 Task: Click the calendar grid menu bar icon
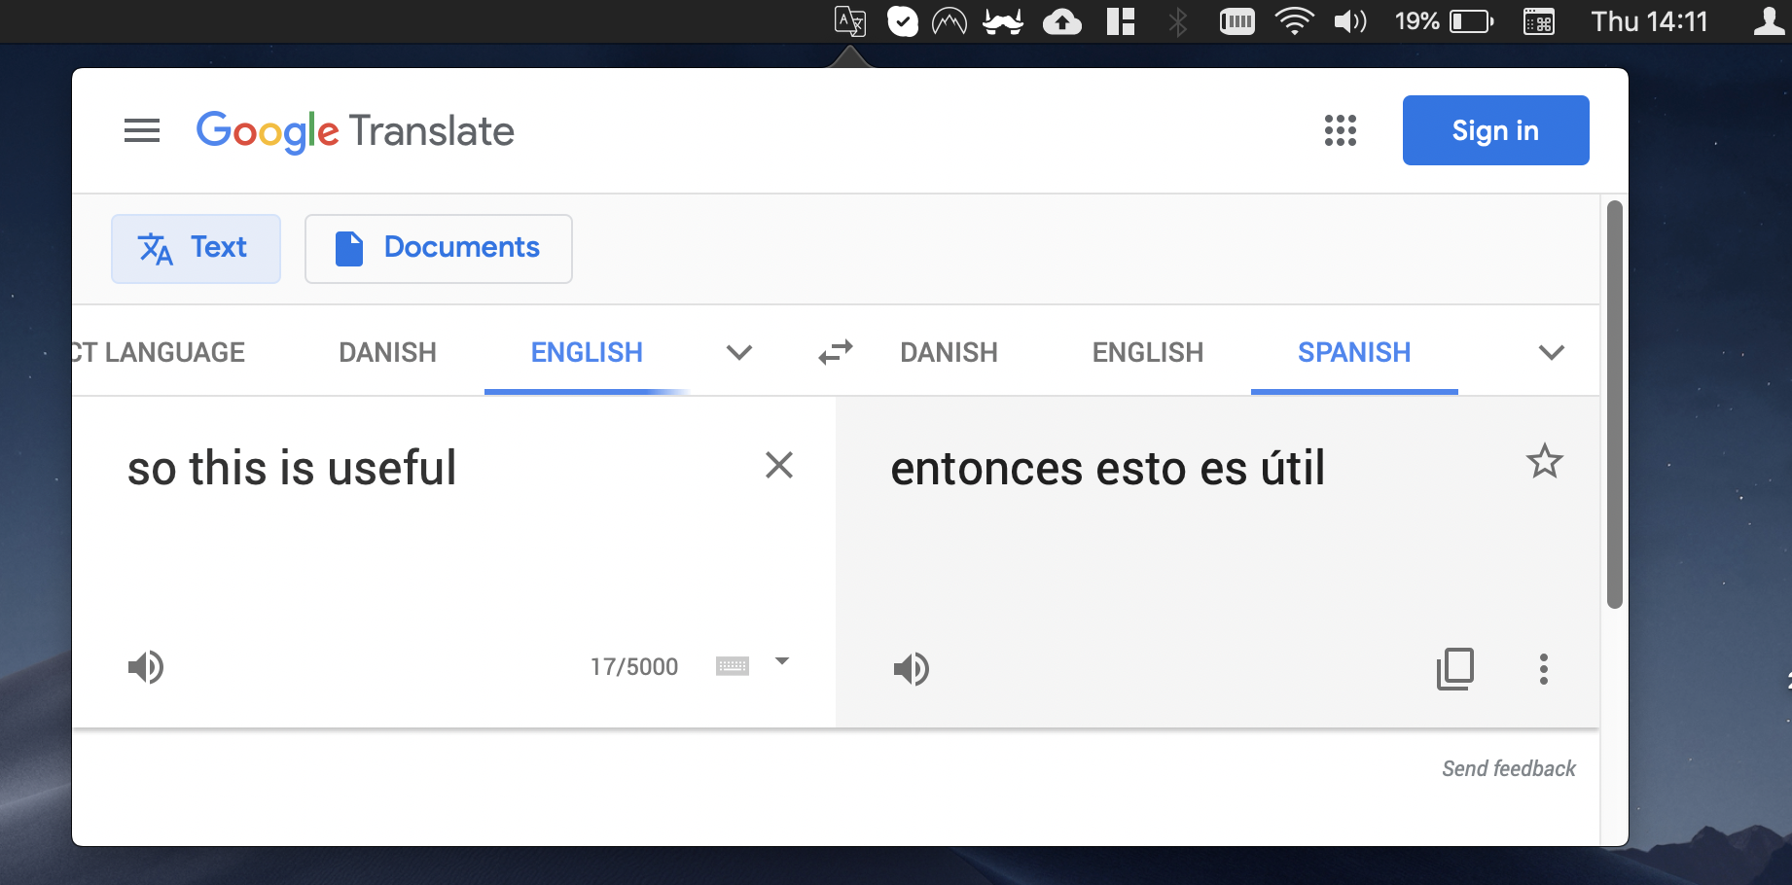(1538, 21)
